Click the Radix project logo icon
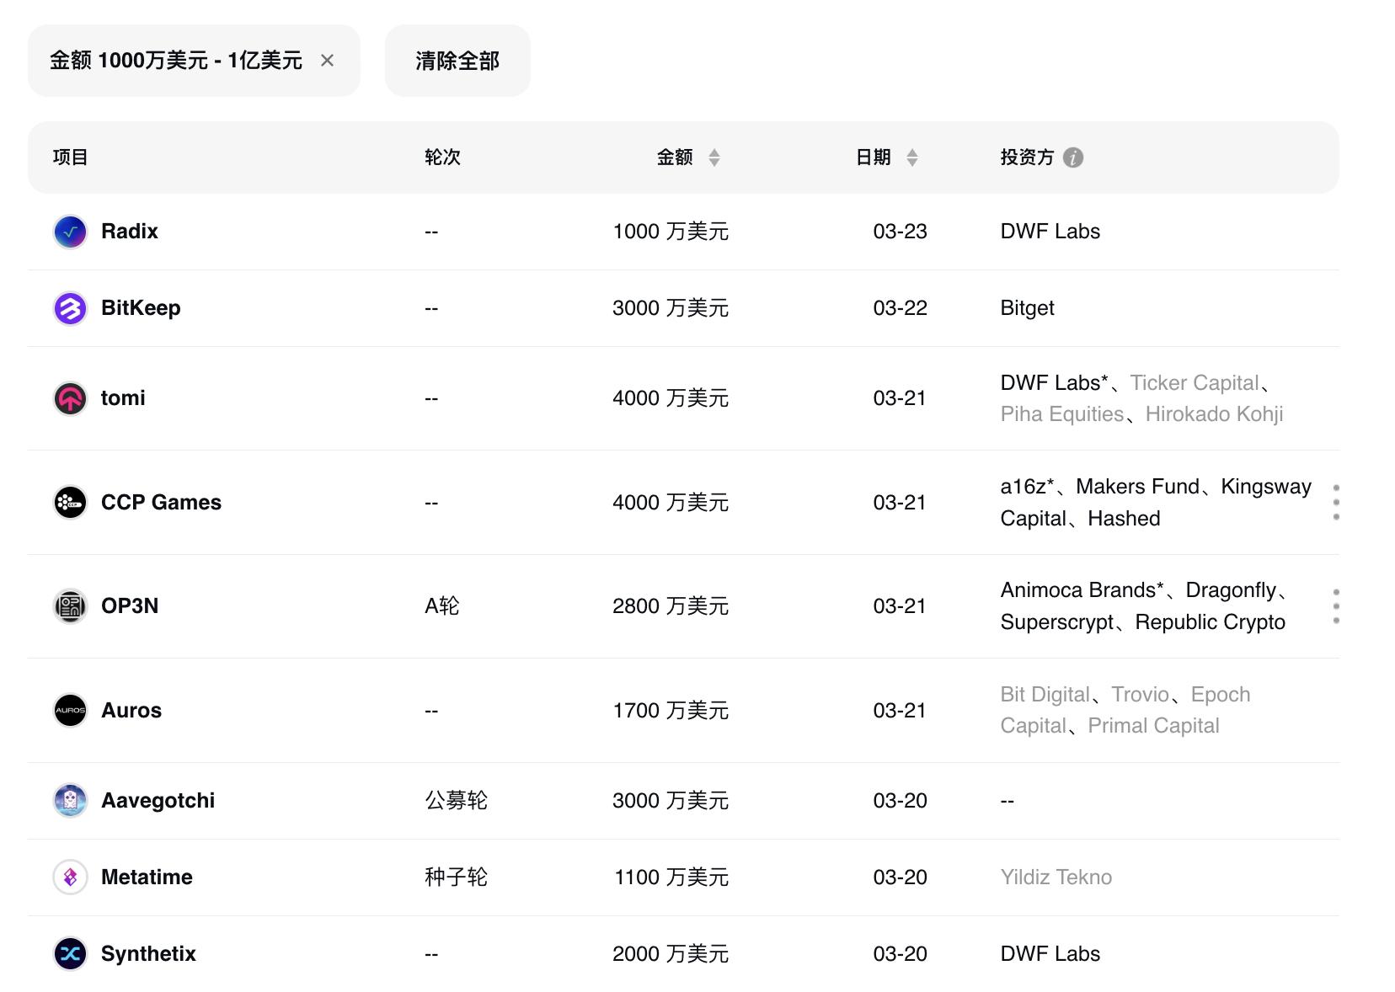This screenshot has height=992, width=1395. tap(70, 232)
